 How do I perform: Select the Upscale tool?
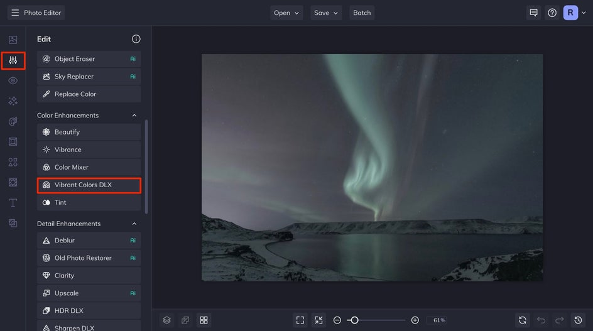[89, 293]
